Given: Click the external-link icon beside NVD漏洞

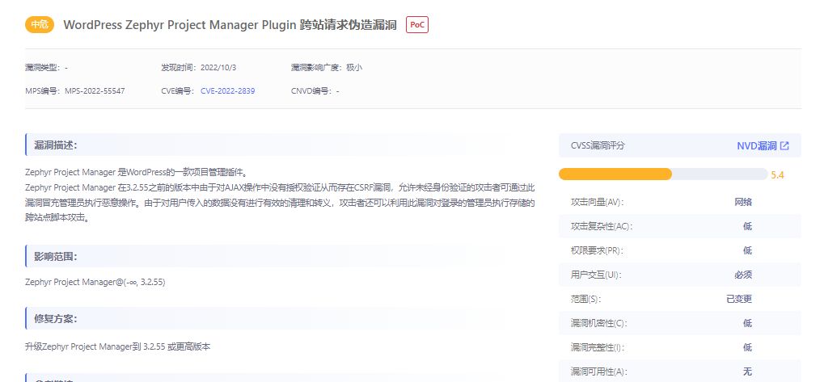Looking at the screenshot, I should (x=784, y=146).
